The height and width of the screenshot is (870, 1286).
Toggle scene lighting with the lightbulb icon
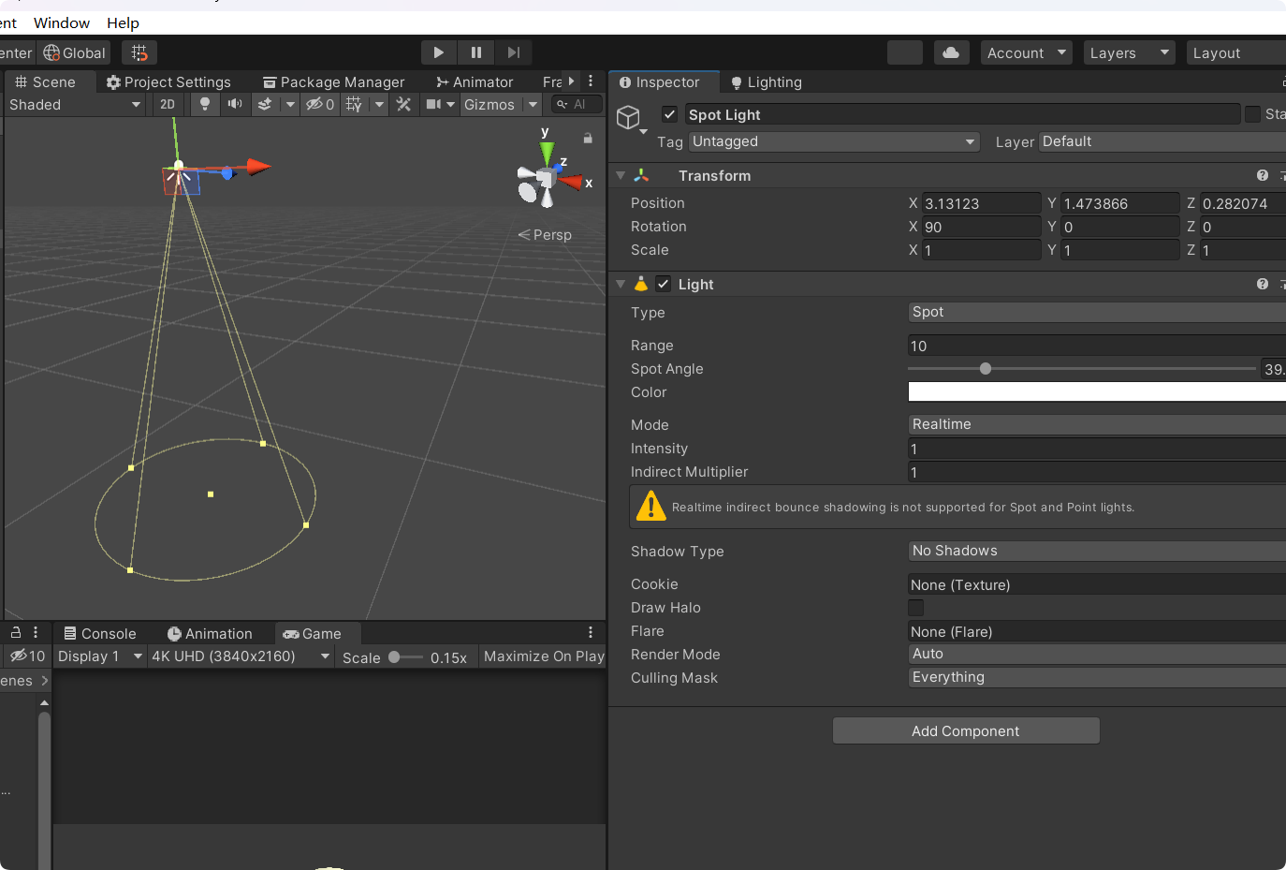(x=205, y=104)
